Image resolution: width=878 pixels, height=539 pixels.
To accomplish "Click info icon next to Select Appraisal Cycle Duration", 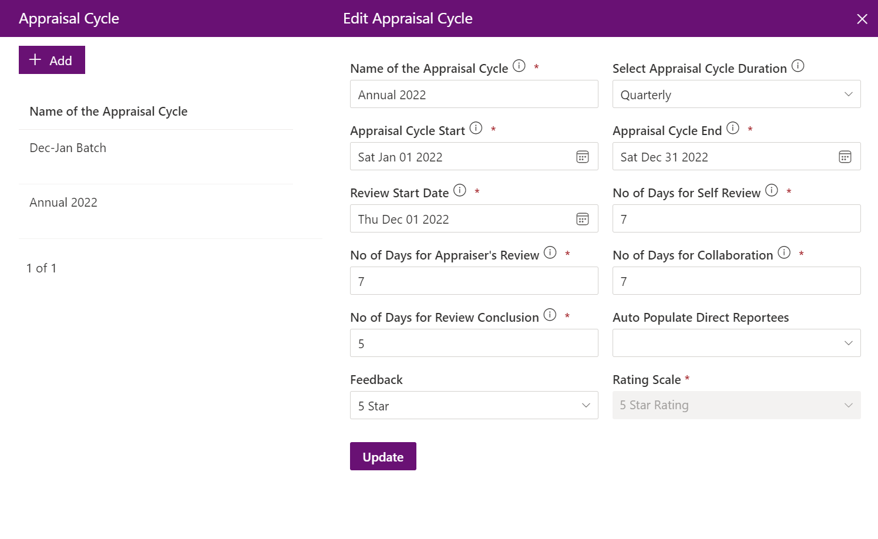I will pyautogui.click(x=798, y=66).
